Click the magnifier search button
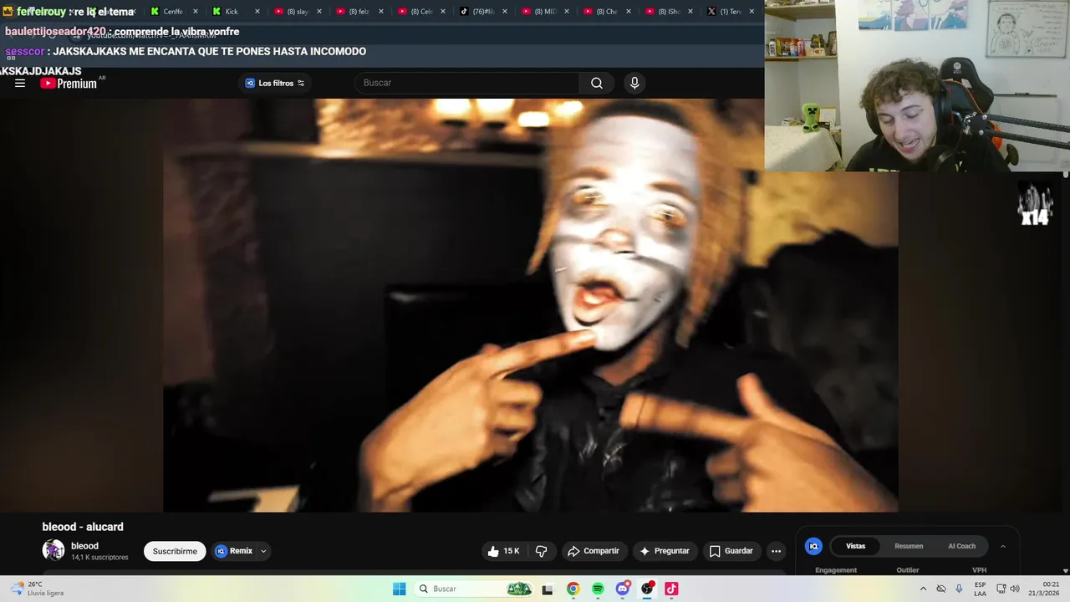The width and height of the screenshot is (1070, 602). (x=597, y=83)
